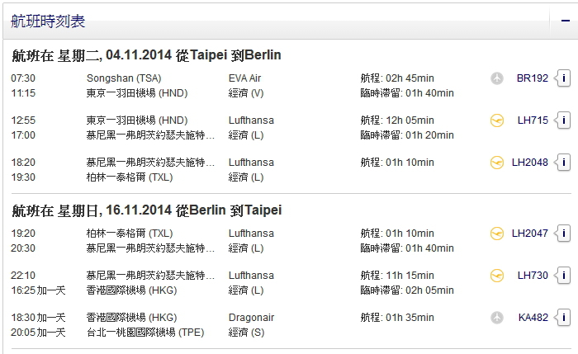Open flight number link BR192
This screenshot has height=354, width=578.
(533, 78)
